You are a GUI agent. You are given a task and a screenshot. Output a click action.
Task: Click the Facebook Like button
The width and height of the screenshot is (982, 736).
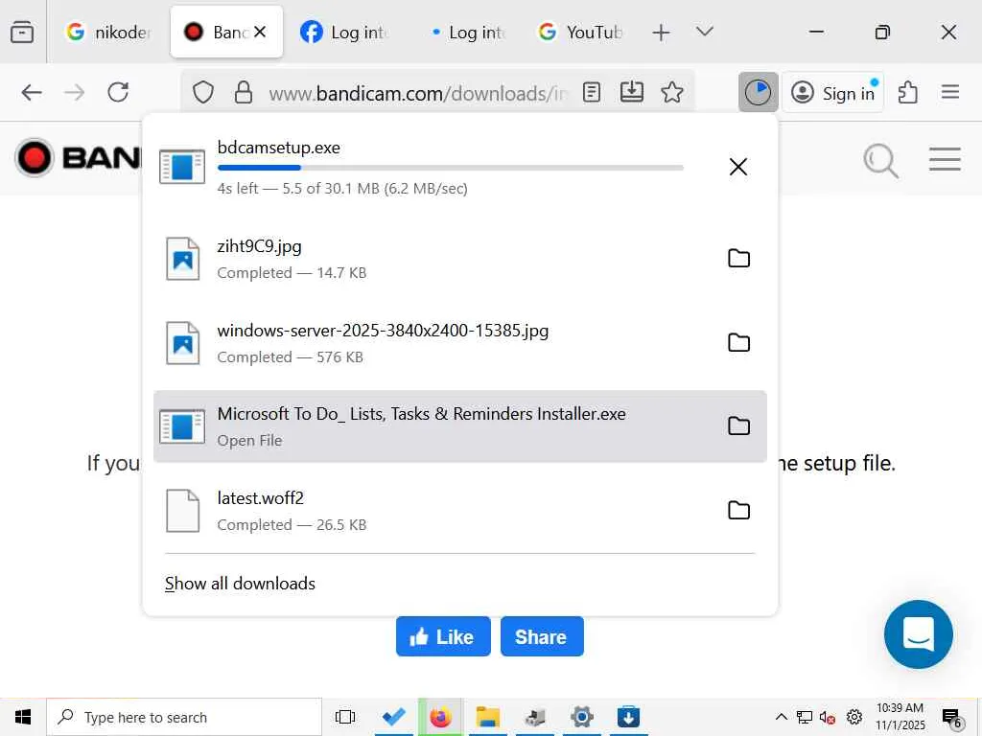tap(443, 636)
